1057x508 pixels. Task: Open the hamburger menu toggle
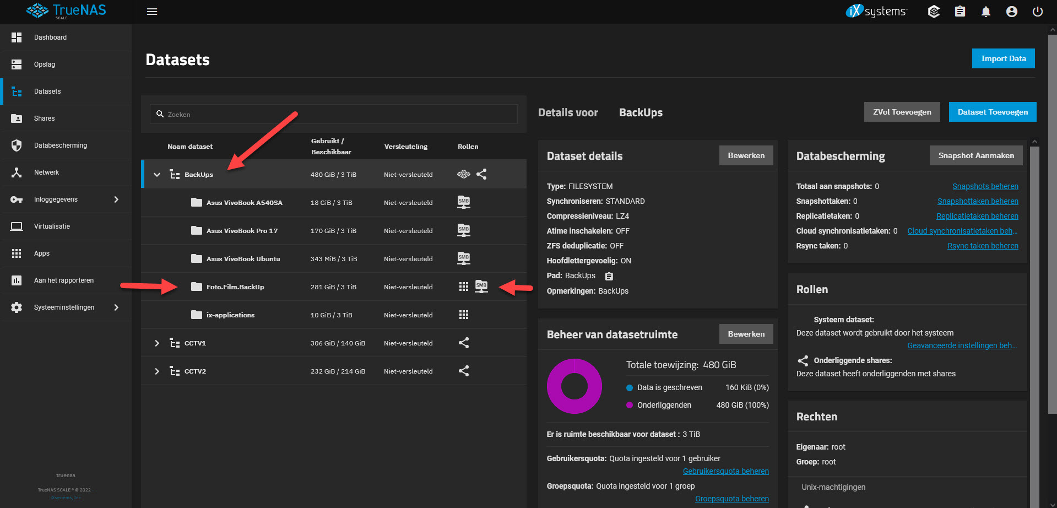click(152, 12)
